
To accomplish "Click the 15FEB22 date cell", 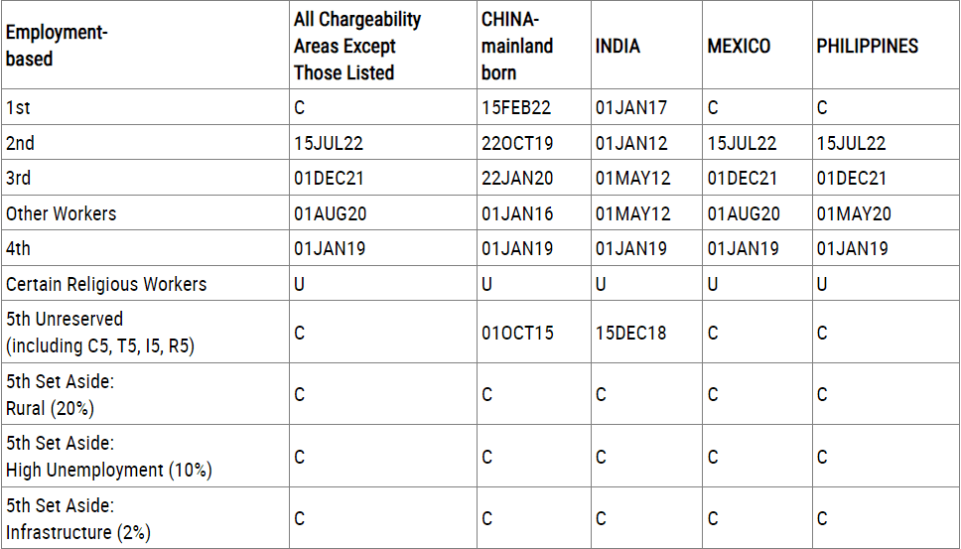I will pyautogui.click(x=517, y=108).
